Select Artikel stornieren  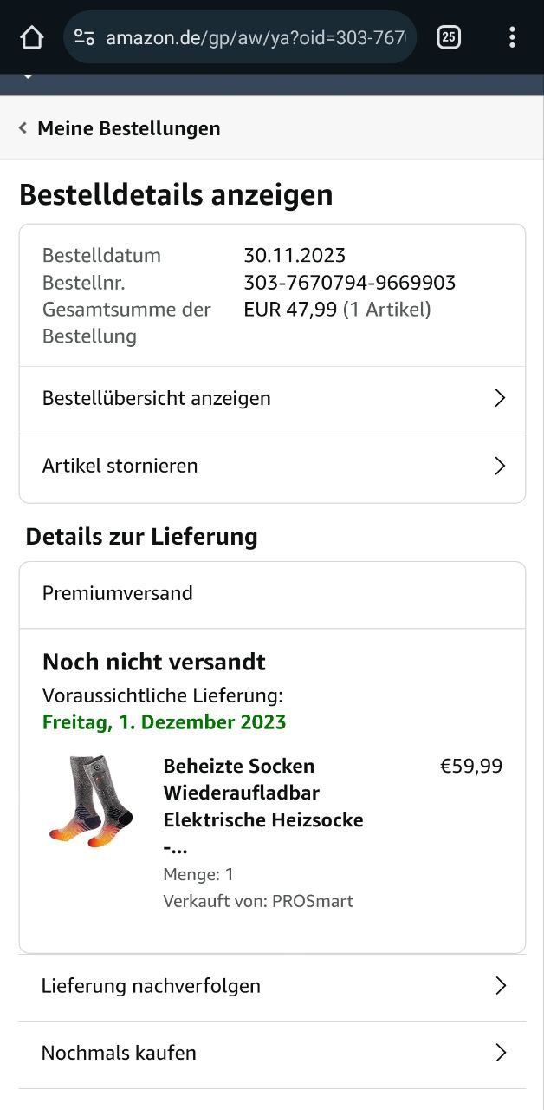[120, 466]
